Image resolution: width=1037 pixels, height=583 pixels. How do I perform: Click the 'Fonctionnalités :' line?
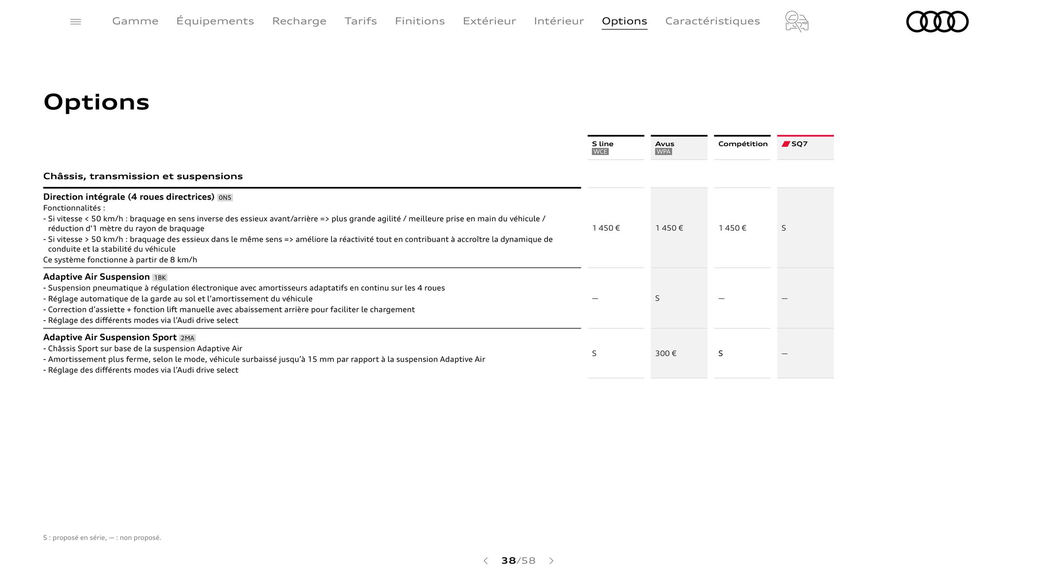(x=74, y=208)
